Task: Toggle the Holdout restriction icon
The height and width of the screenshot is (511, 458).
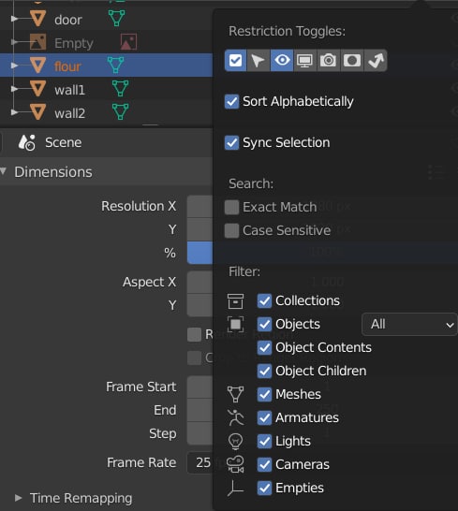Action: [351, 61]
